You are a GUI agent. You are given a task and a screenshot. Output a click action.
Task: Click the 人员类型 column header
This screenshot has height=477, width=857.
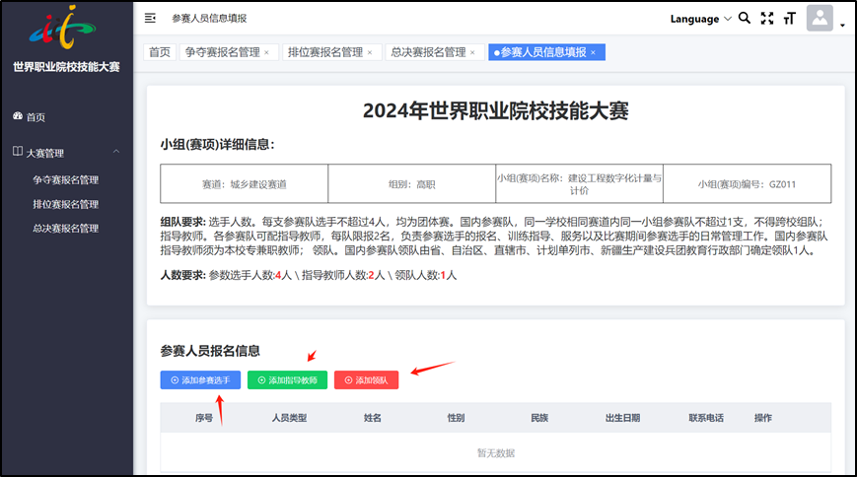tap(289, 418)
